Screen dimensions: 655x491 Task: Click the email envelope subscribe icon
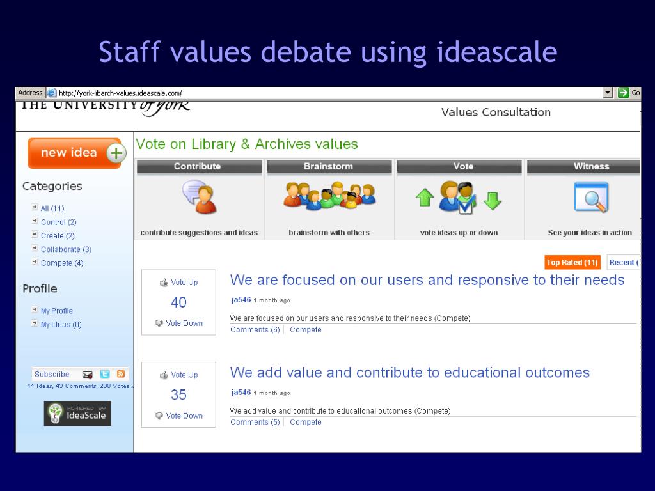click(x=87, y=375)
